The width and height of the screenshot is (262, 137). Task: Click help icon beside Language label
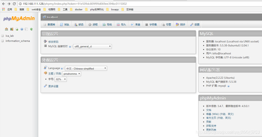62,68
